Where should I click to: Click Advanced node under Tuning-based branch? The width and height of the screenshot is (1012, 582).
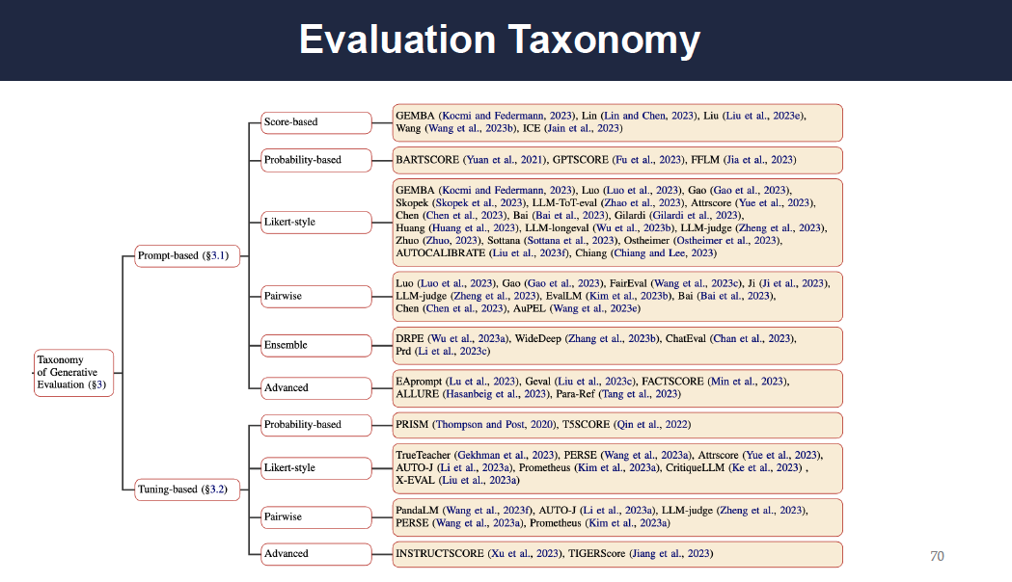[x=315, y=553]
